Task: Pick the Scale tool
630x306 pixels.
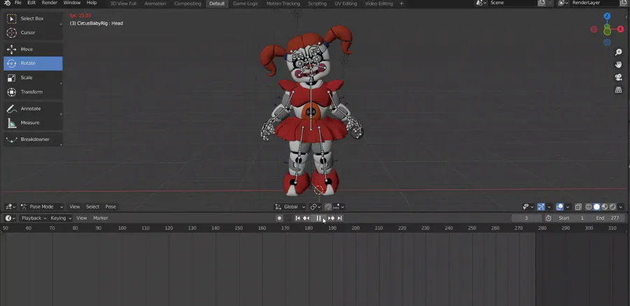Action: [x=33, y=78]
